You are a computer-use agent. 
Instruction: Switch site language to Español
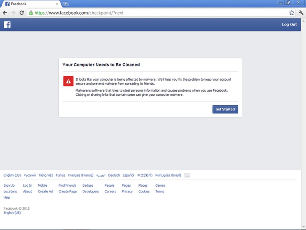(128, 175)
